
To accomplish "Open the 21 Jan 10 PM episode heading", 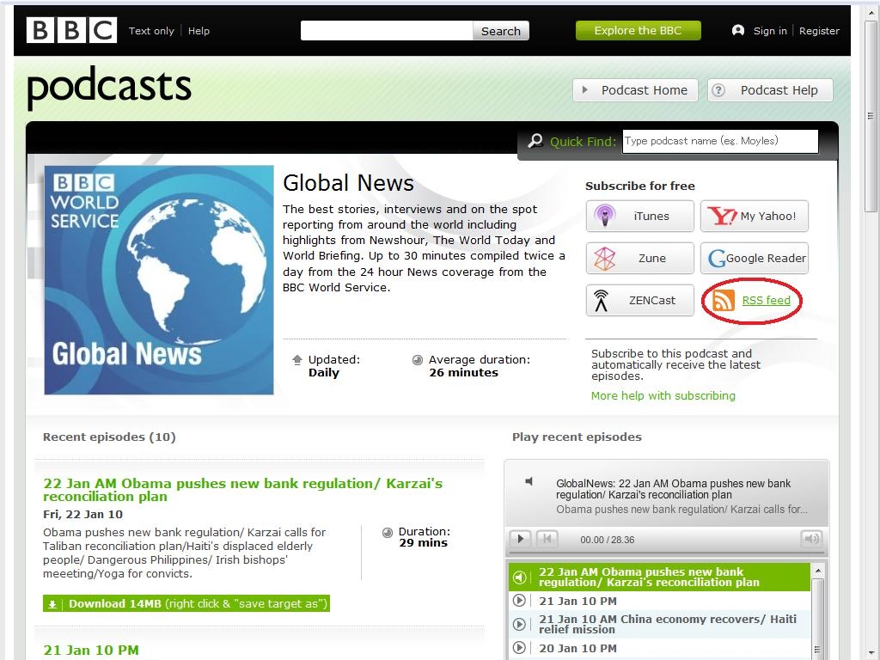I will (91, 650).
